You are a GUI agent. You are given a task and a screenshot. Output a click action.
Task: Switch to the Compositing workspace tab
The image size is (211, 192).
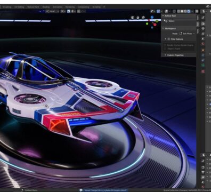point(84,7)
